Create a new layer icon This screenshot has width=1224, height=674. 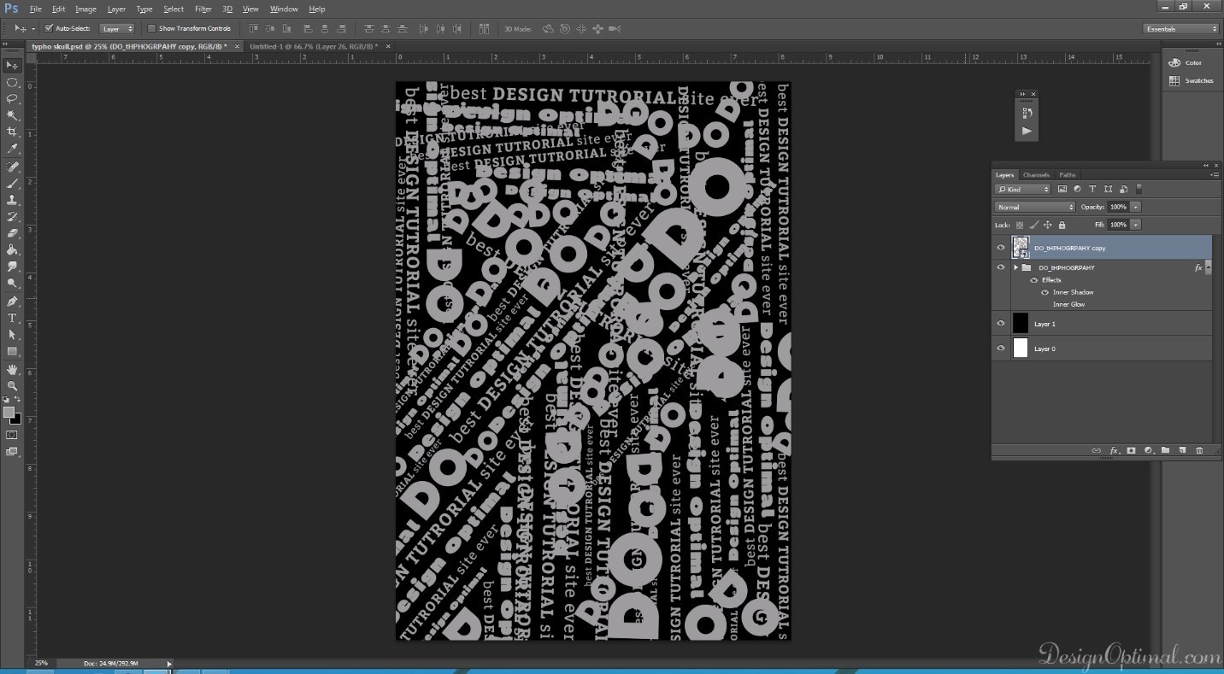click(1182, 450)
